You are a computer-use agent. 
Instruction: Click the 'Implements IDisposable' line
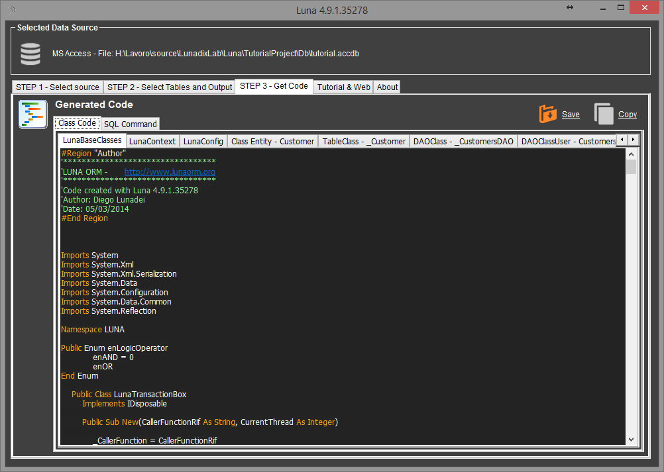125,404
